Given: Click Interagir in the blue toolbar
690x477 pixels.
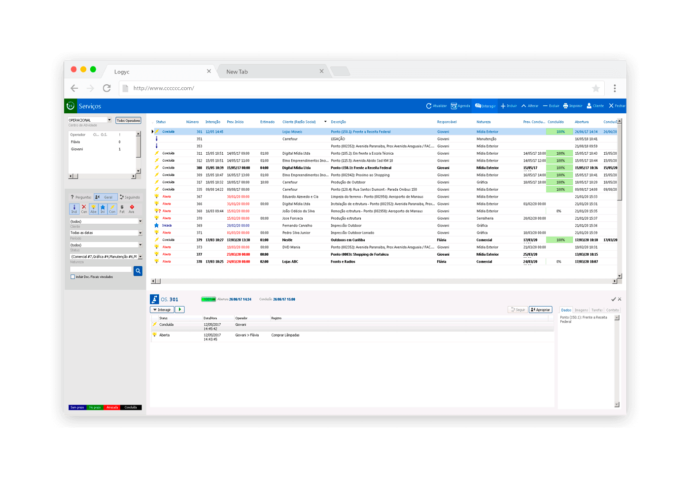Looking at the screenshot, I should point(485,106).
